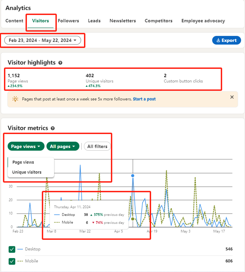Click the Visitor metrics help icon
This screenshot has width=245, height=272.
pyautogui.click(x=53, y=128)
